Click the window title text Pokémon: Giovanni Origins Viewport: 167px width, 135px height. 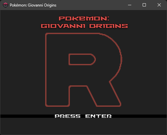pos(33,5)
